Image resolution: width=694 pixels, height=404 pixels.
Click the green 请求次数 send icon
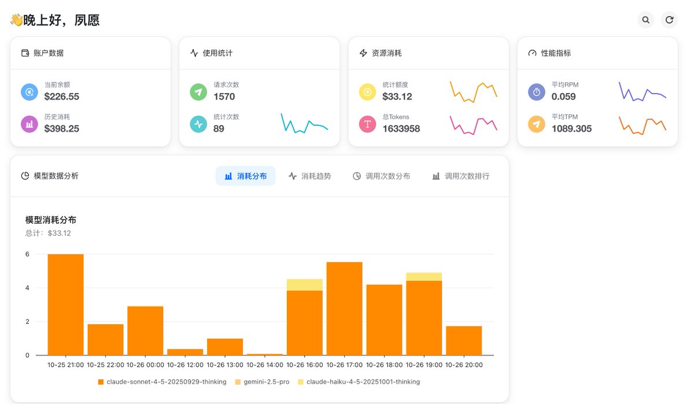point(198,92)
